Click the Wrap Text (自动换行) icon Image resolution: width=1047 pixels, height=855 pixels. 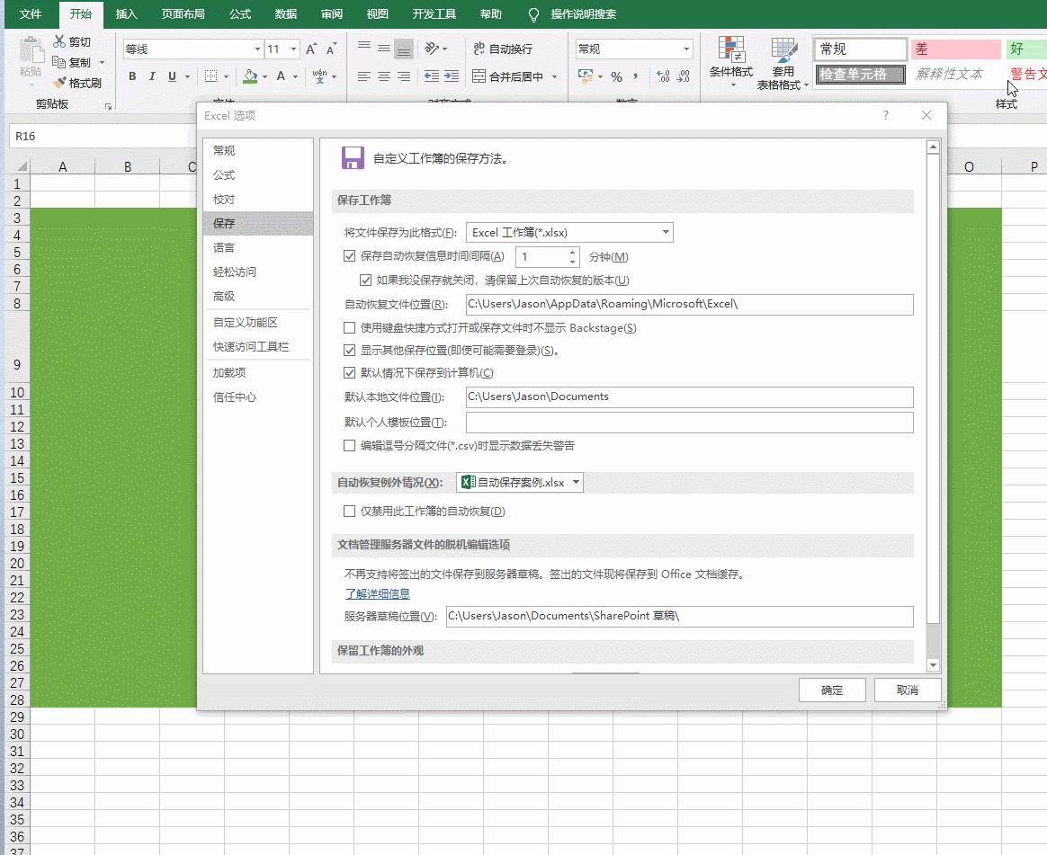coord(502,49)
